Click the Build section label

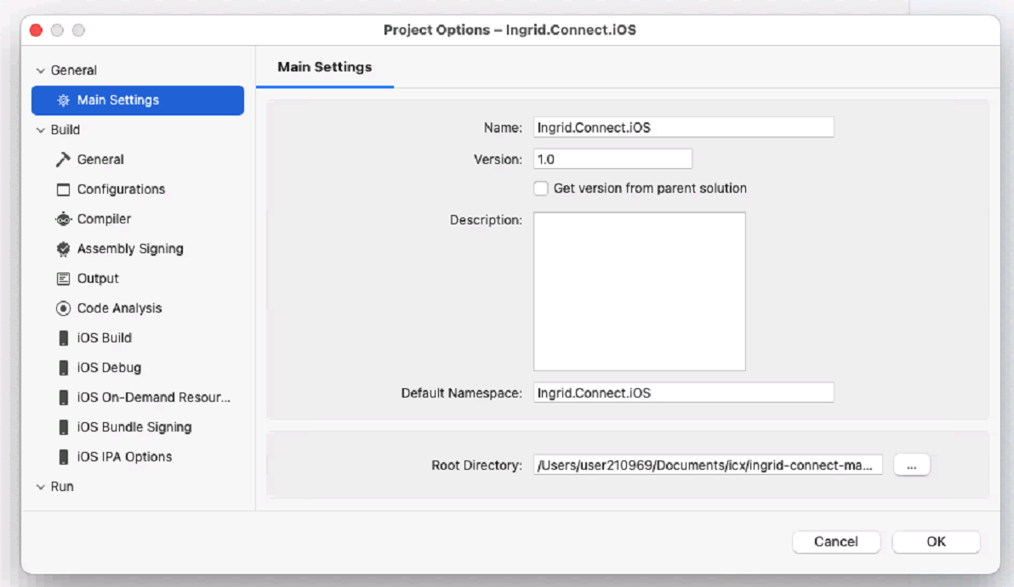[x=66, y=130]
